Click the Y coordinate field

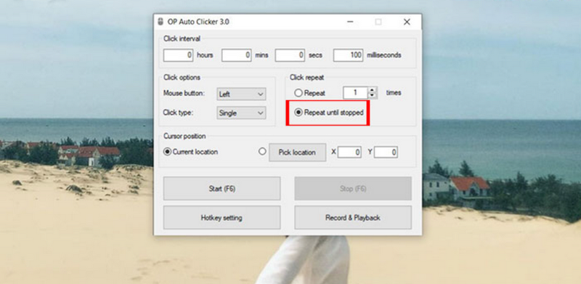click(x=386, y=152)
